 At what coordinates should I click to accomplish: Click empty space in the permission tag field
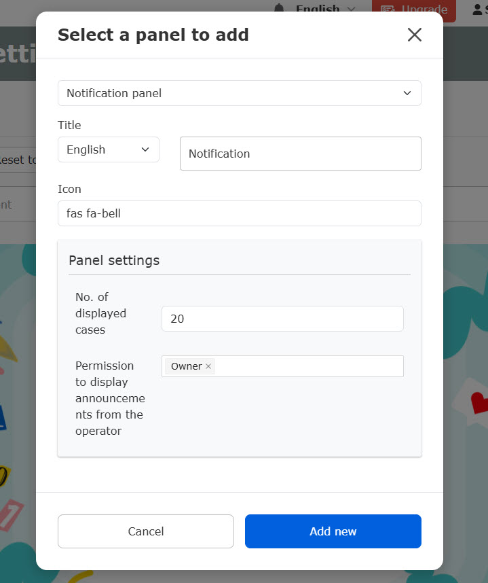[x=309, y=366]
